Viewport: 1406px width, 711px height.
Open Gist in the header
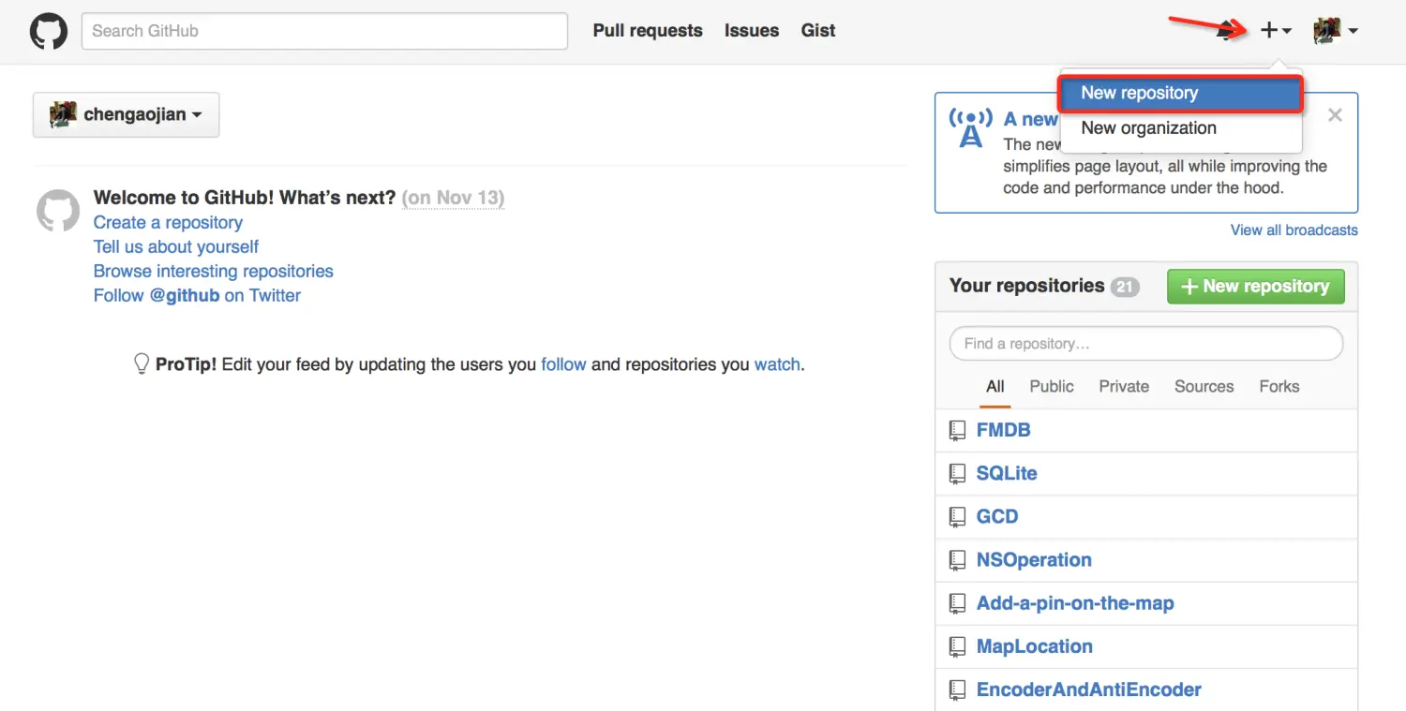coord(818,31)
